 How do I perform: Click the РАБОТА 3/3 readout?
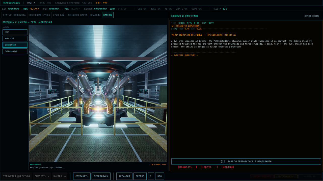click(220, 9)
